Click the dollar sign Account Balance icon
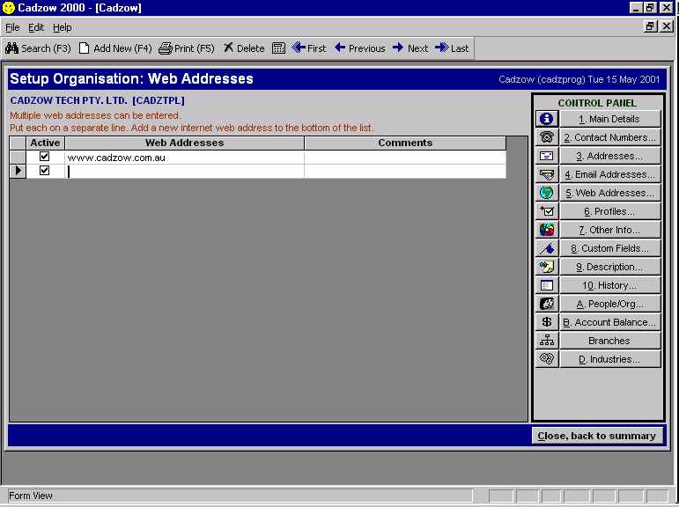The height and width of the screenshot is (507, 679). tap(547, 322)
